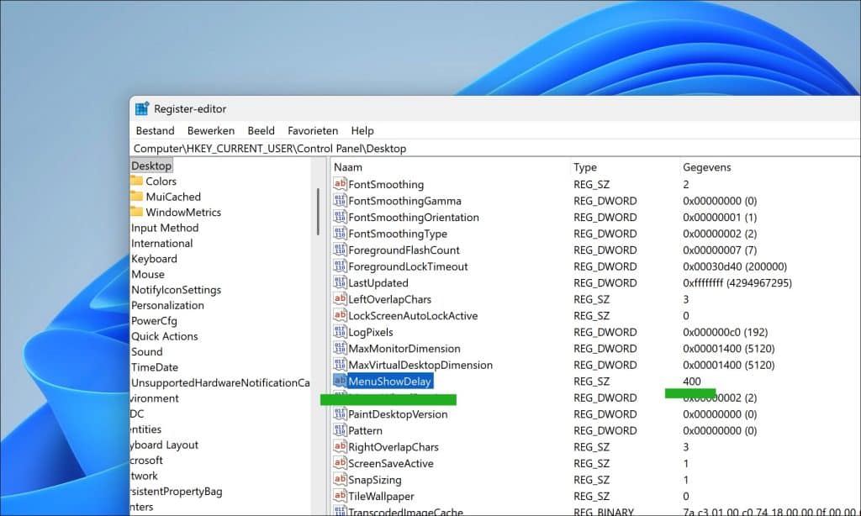The image size is (861, 516).
Task: Click the DWORD icon next to FontSmoothingType
Action: [x=340, y=234]
